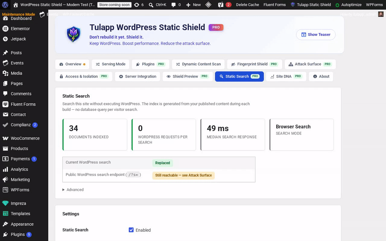Viewport: 386px width, 241px height.
Task: Click the Elementor sidebar icon
Action: (5, 29)
